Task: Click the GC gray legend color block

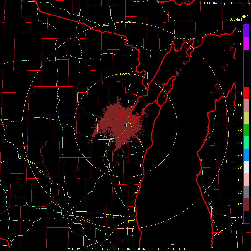Action: point(246,192)
